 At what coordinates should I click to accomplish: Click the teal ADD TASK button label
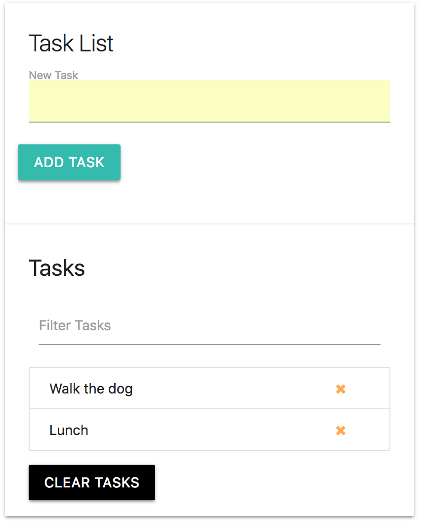69,162
